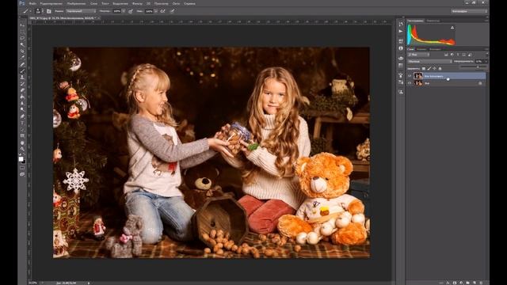
Task: Select the Eyedropper tool
Action: click(x=21, y=58)
